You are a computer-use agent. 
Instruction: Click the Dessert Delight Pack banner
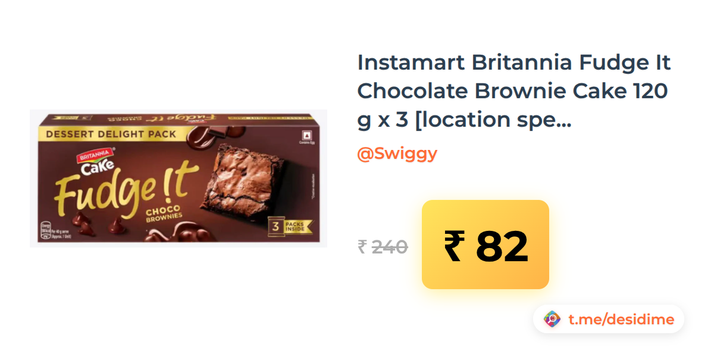click(111, 134)
